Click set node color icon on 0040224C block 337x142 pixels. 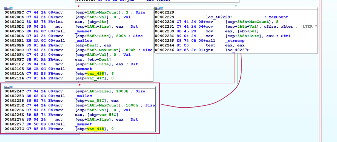tap(6, 87)
